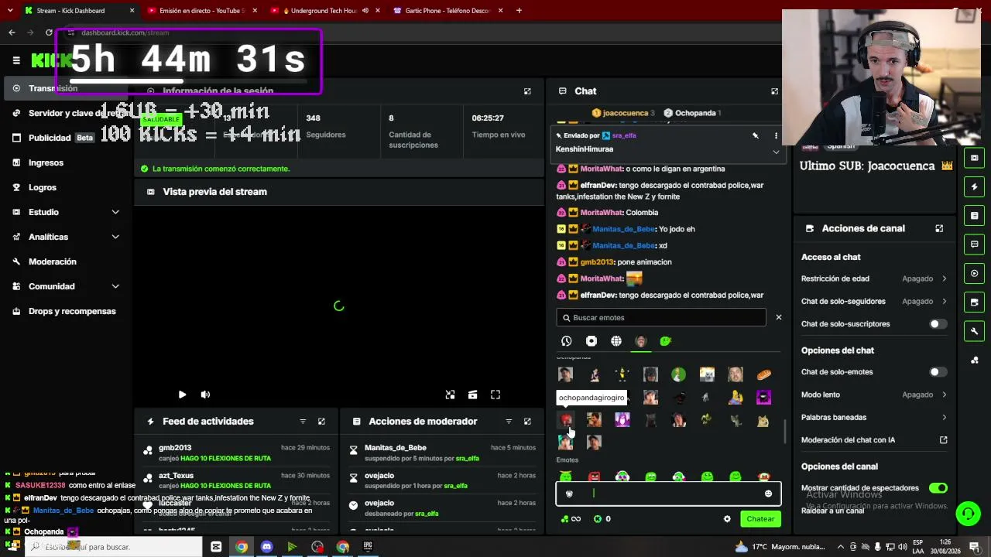Viewport: 991px width, 557px height.
Task: Pop out the stream preview player
Action: [450, 395]
